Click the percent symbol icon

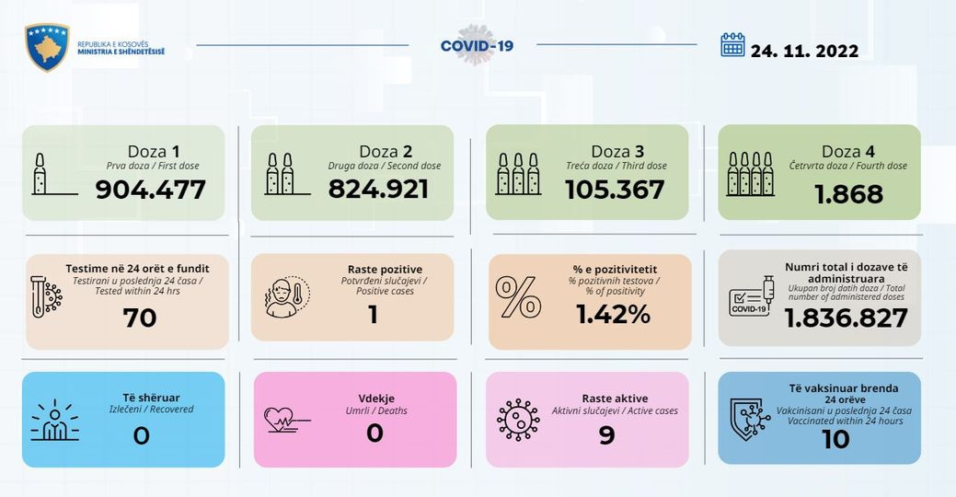[518, 297]
